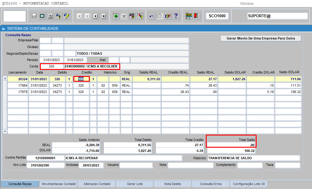Click the delete record X icon

[x=124, y=16]
